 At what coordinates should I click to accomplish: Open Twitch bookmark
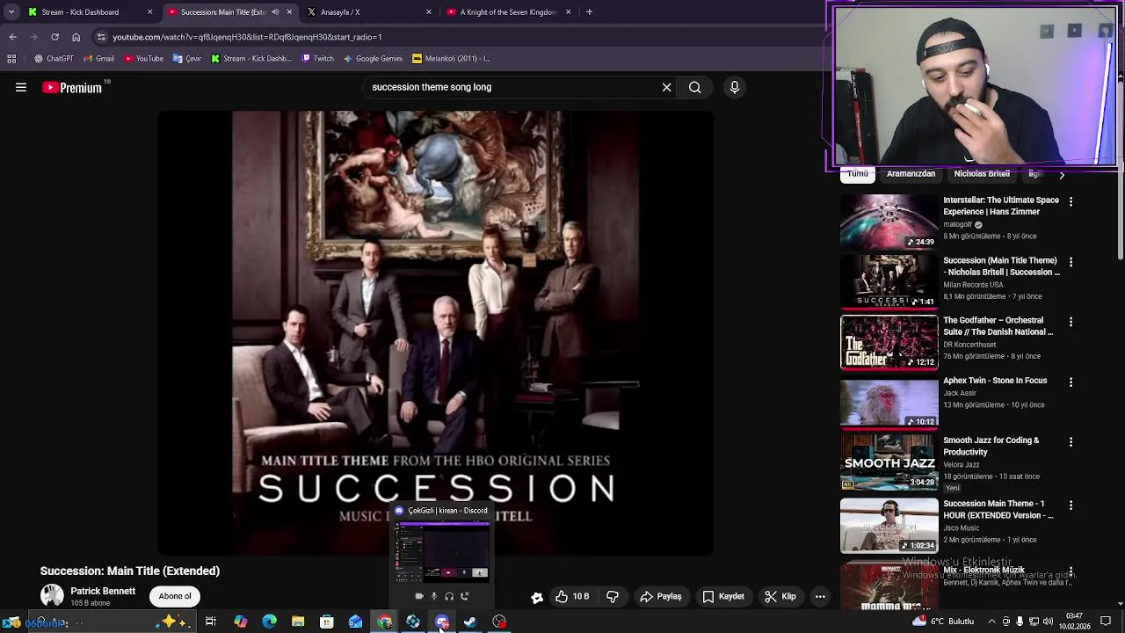(318, 59)
